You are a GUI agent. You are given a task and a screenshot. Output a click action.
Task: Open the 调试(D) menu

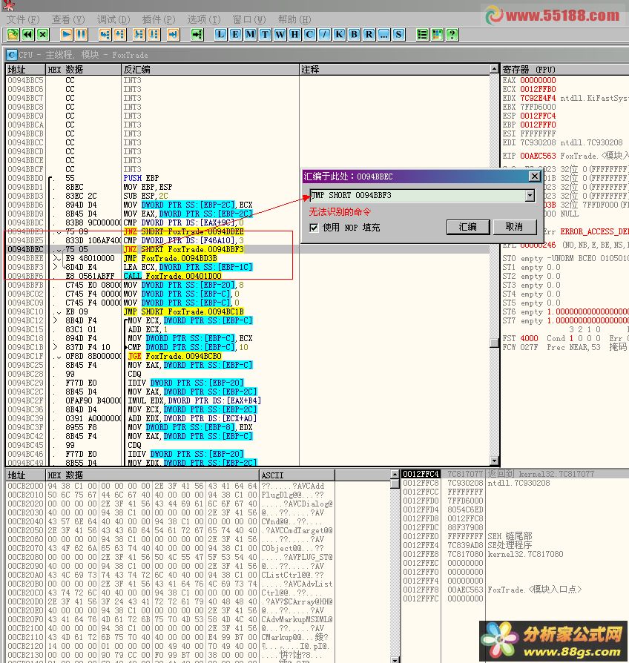(113, 19)
